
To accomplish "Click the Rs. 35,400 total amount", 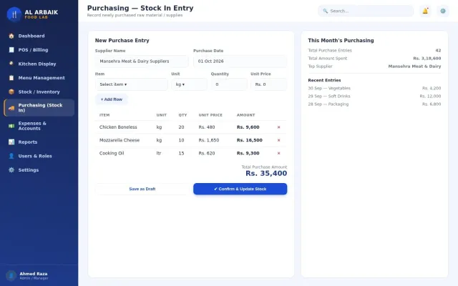I will point(266,173).
